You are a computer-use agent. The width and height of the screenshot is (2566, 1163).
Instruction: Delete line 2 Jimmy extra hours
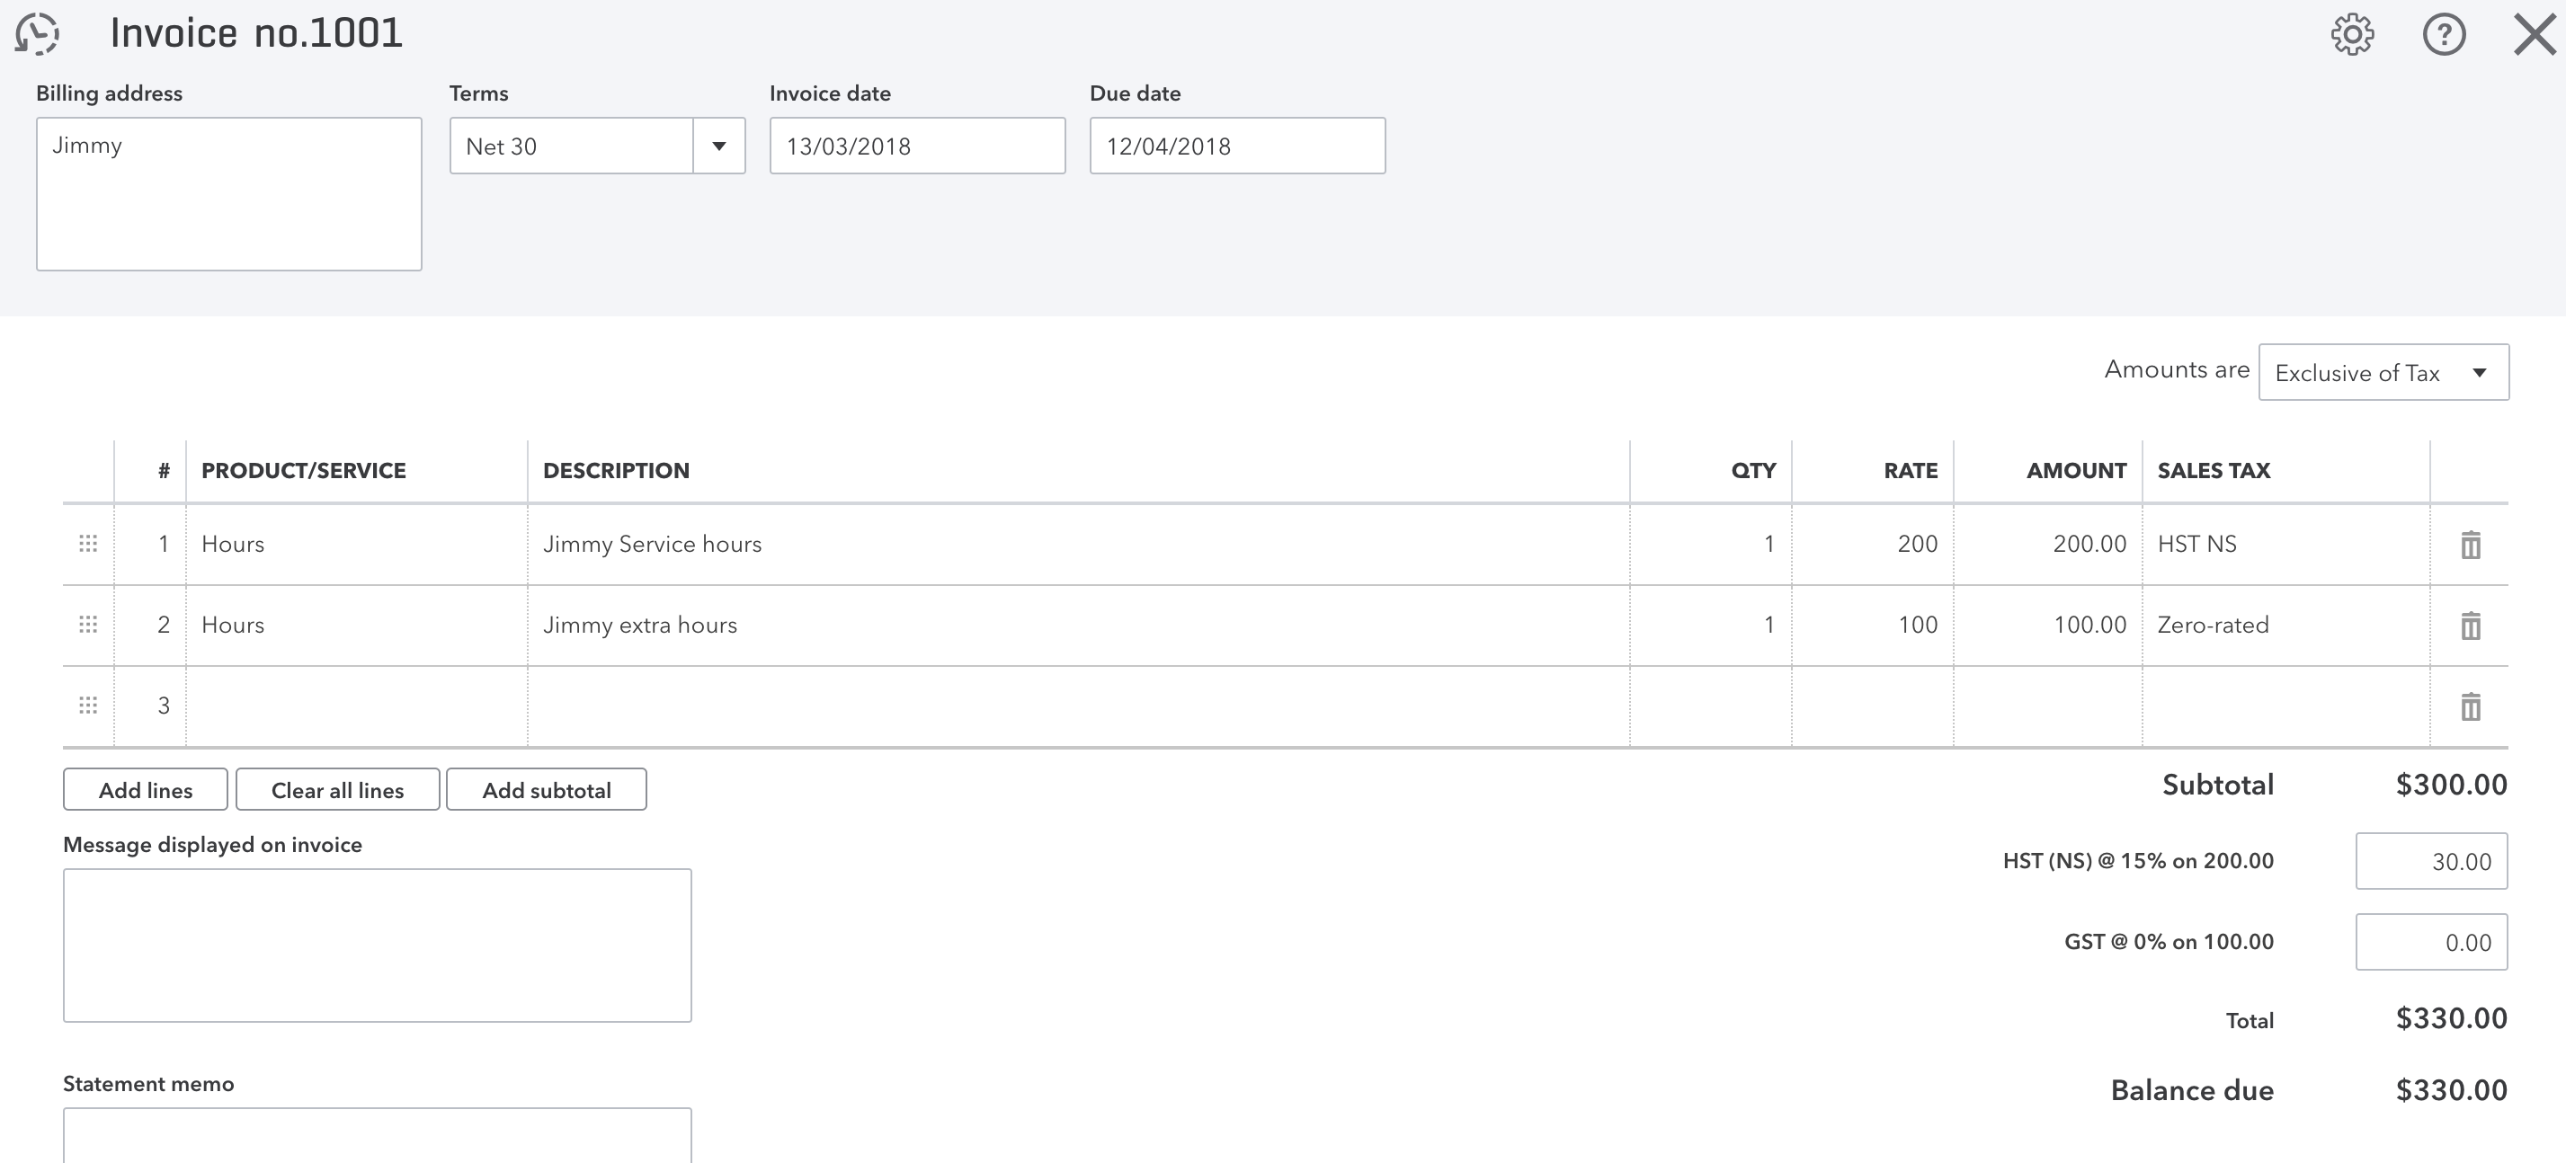2471,626
